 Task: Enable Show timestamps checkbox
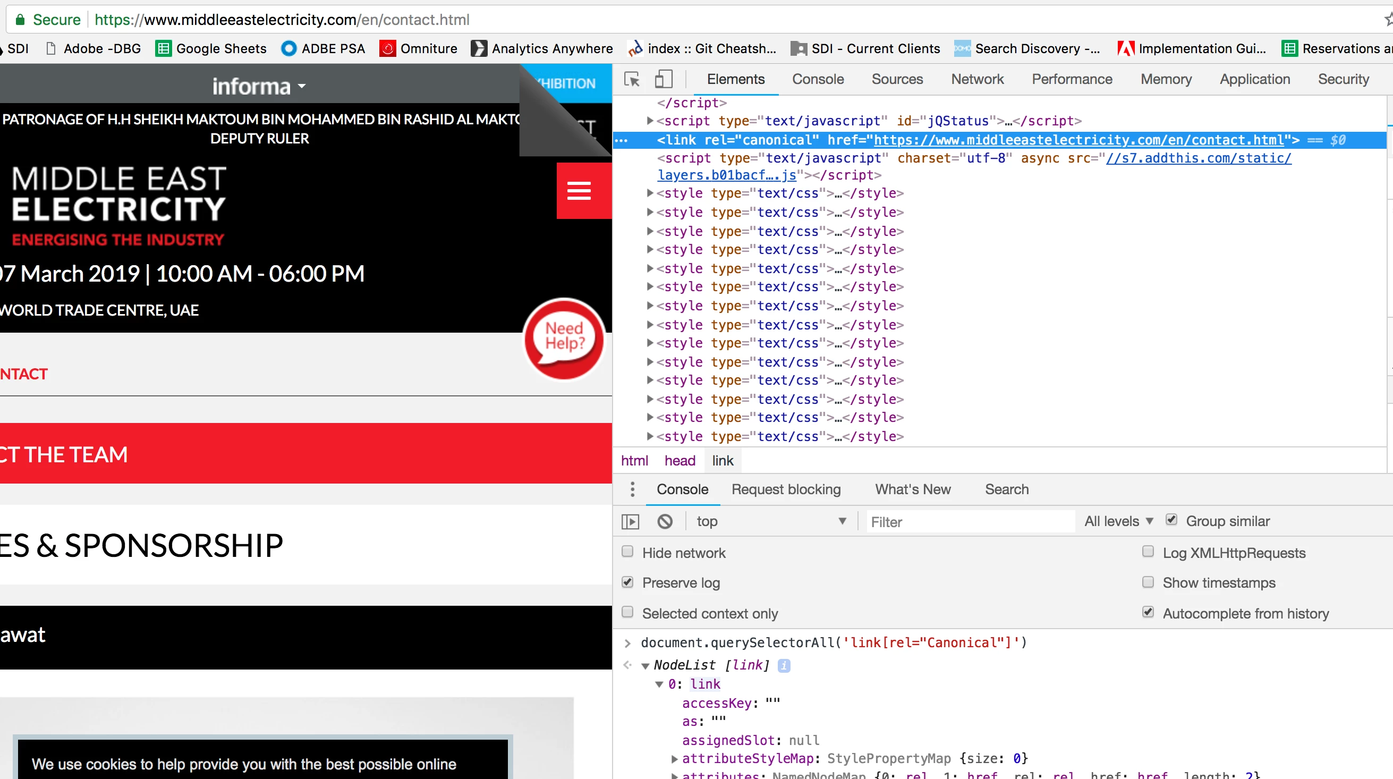[x=1148, y=582]
